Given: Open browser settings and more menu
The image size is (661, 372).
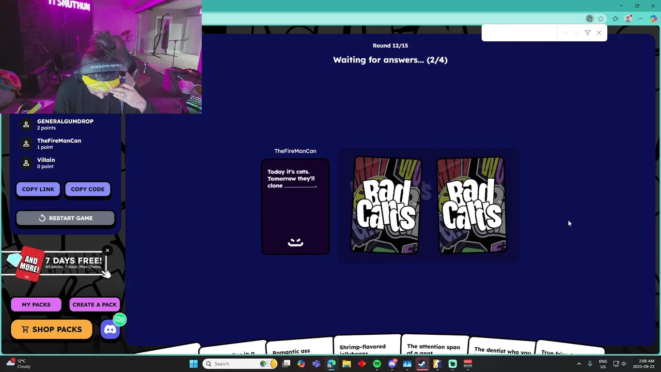Looking at the screenshot, I should click(x=640, y=19).
